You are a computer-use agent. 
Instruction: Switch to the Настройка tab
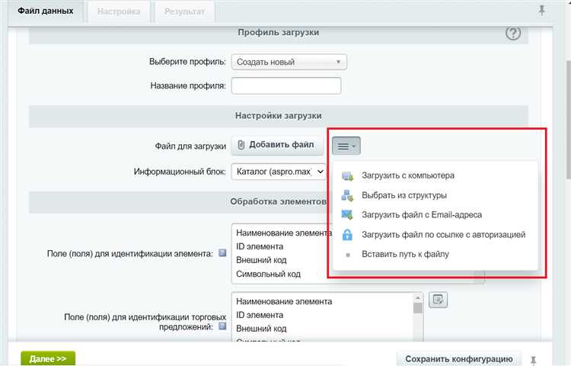pos(119,11)
